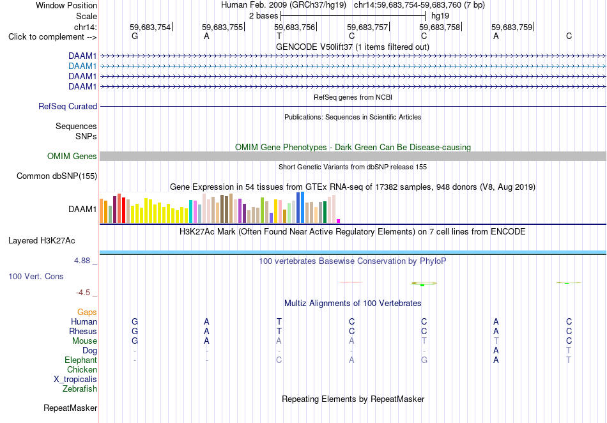Open the RefSeq Curated track label
The width and height of the screenshot is (607, 423).
point(68,107)
